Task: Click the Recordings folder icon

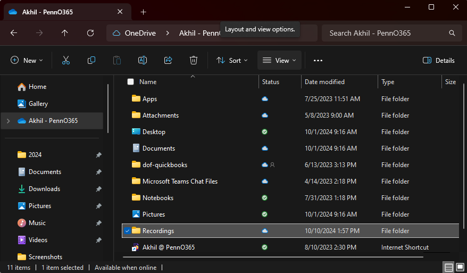Action: point(136,230)
